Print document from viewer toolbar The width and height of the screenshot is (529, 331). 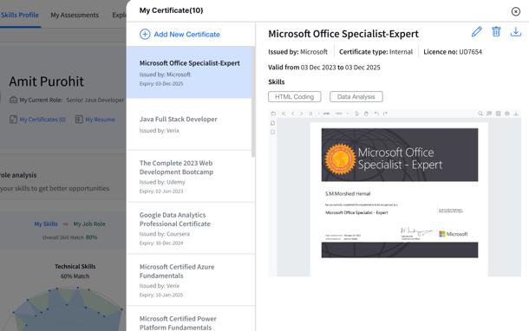pyautogui.click(x=507, y=114)
